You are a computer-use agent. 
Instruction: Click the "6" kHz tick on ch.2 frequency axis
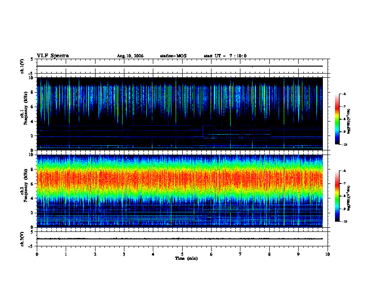coord(32,184)
